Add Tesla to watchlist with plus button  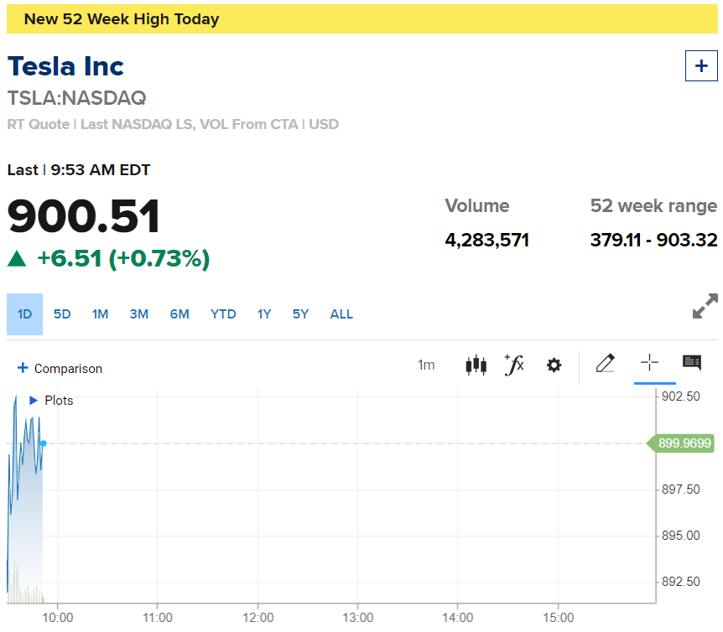[701, 66]
